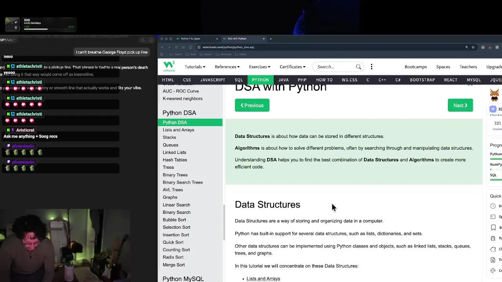
Task: Click the Next button
Action: pyautogui.click(x=460, y=105)
